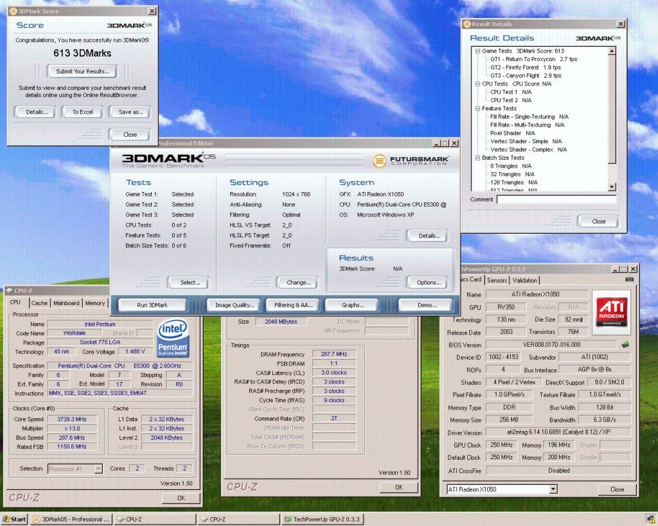Click the 287.7 MHz DRAM Frequency value
The image size is (658, 526).
coord(333,354)
